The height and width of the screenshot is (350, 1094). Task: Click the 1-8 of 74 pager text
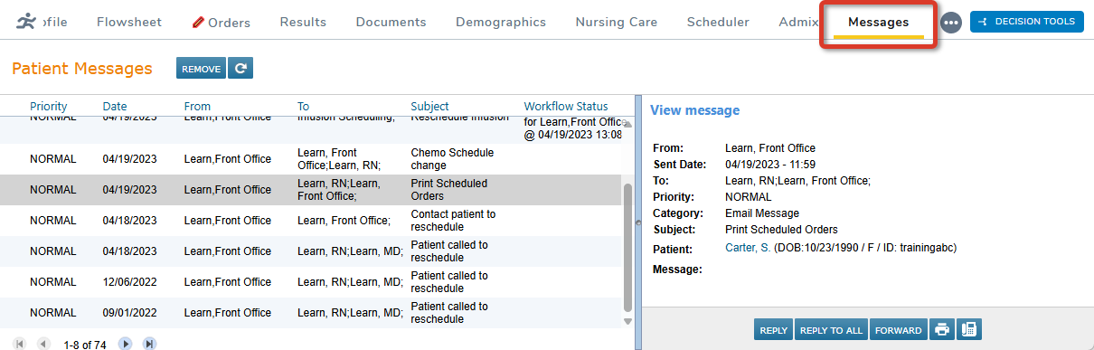point(85,345)
